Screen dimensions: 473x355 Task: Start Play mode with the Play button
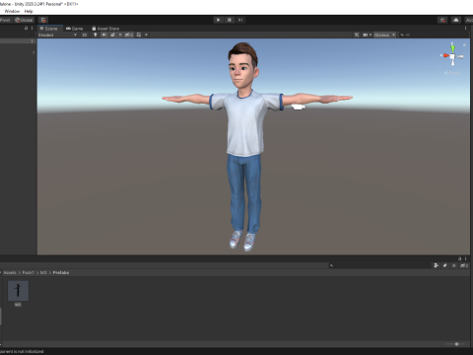[x=218, y=20]
